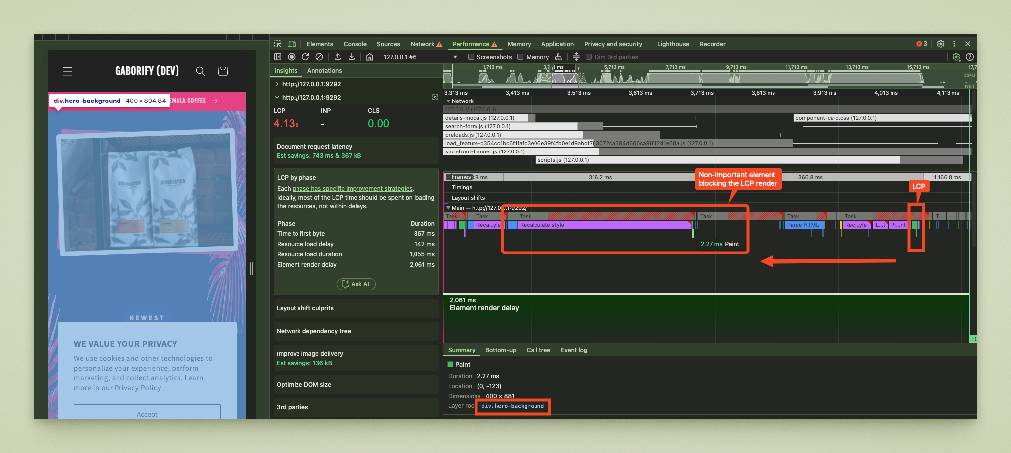Enable the Screenshots capture checkbox
This screenshot has width=1011, height=453.
click(x=471, y=57)
